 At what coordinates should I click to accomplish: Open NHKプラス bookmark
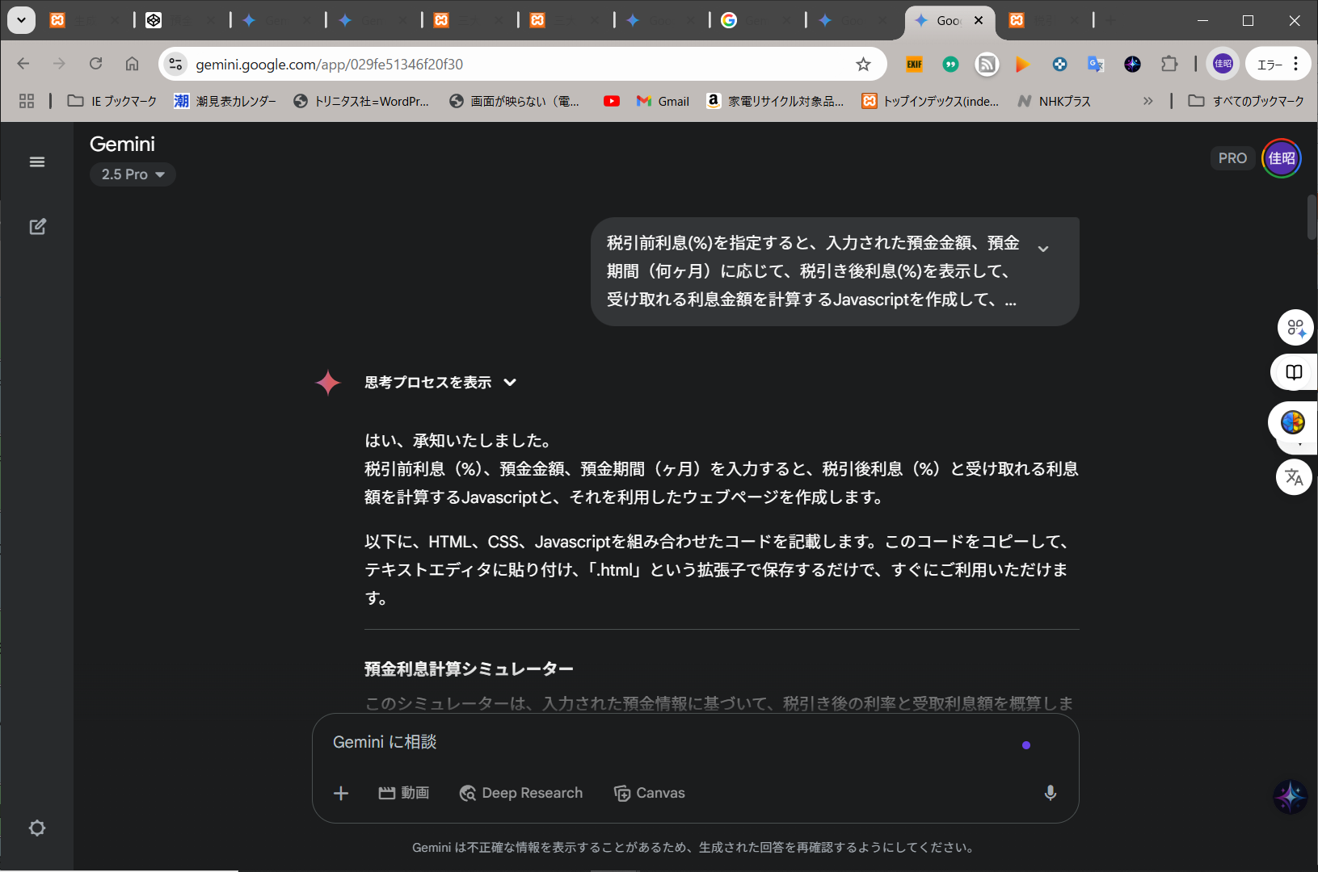point(1054,101)
